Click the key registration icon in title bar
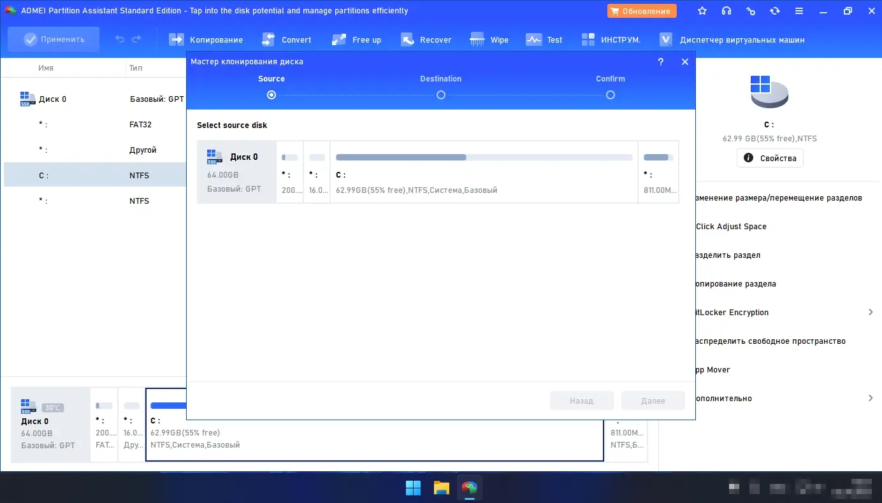 [751, 11]
